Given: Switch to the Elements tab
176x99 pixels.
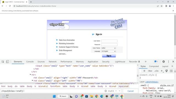Looking at the screenshot, I should coord(18,62).
